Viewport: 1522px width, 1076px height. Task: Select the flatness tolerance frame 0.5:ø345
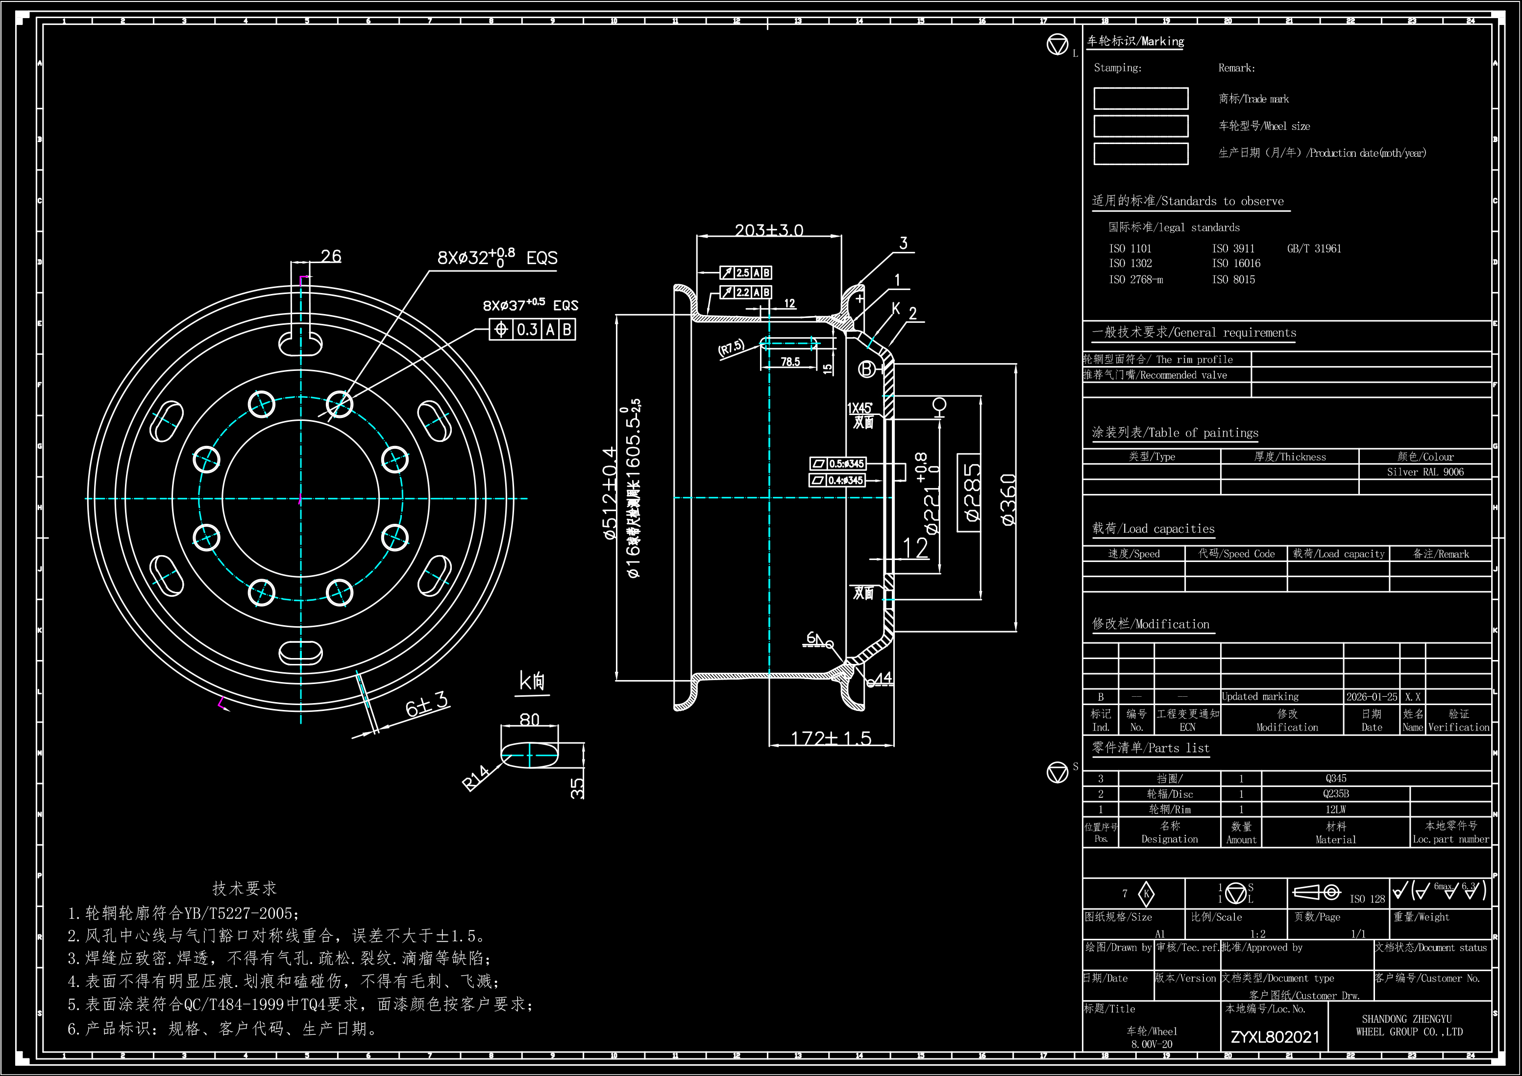(838, 464)
